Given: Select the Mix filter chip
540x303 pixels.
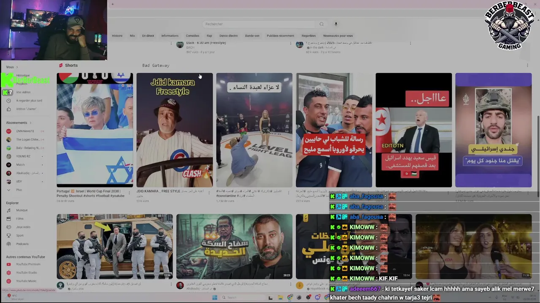Looking at the screenshot, I should [132, 36].
